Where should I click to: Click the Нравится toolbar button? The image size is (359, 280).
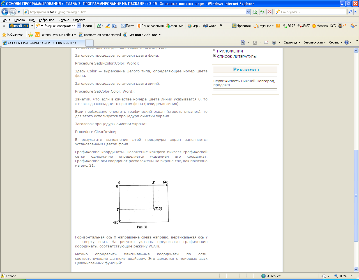tap(241, 26)
